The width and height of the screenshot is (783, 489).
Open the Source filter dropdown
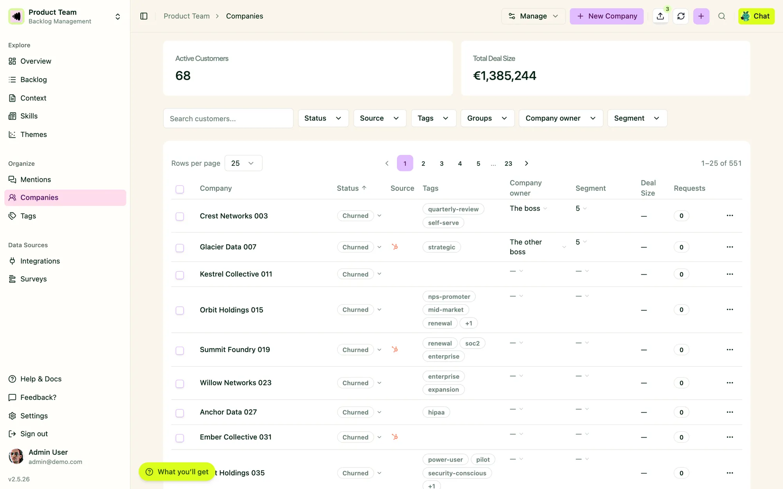click(380, 118)
